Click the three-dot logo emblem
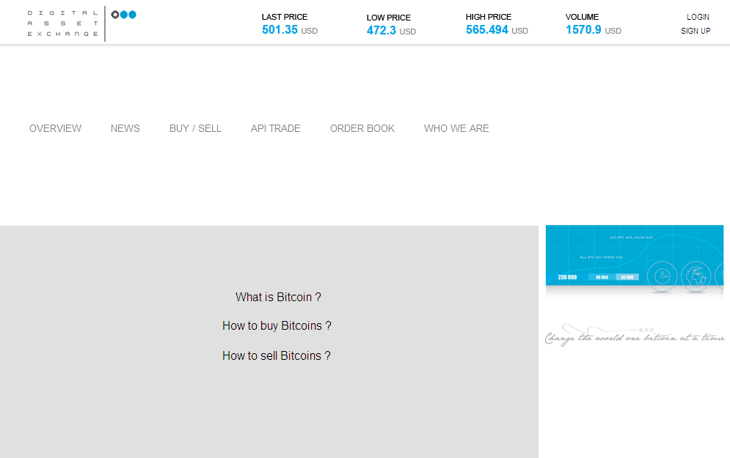Image resolution: width=730 pixels, height=458 pixels. coord(124,15)
